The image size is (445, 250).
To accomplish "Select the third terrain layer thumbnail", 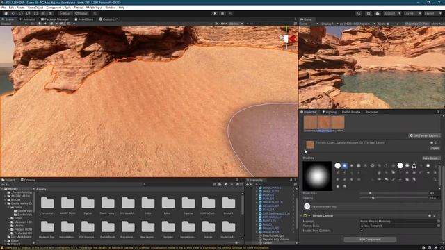I will pyautogui.click(x=338, y=123).
